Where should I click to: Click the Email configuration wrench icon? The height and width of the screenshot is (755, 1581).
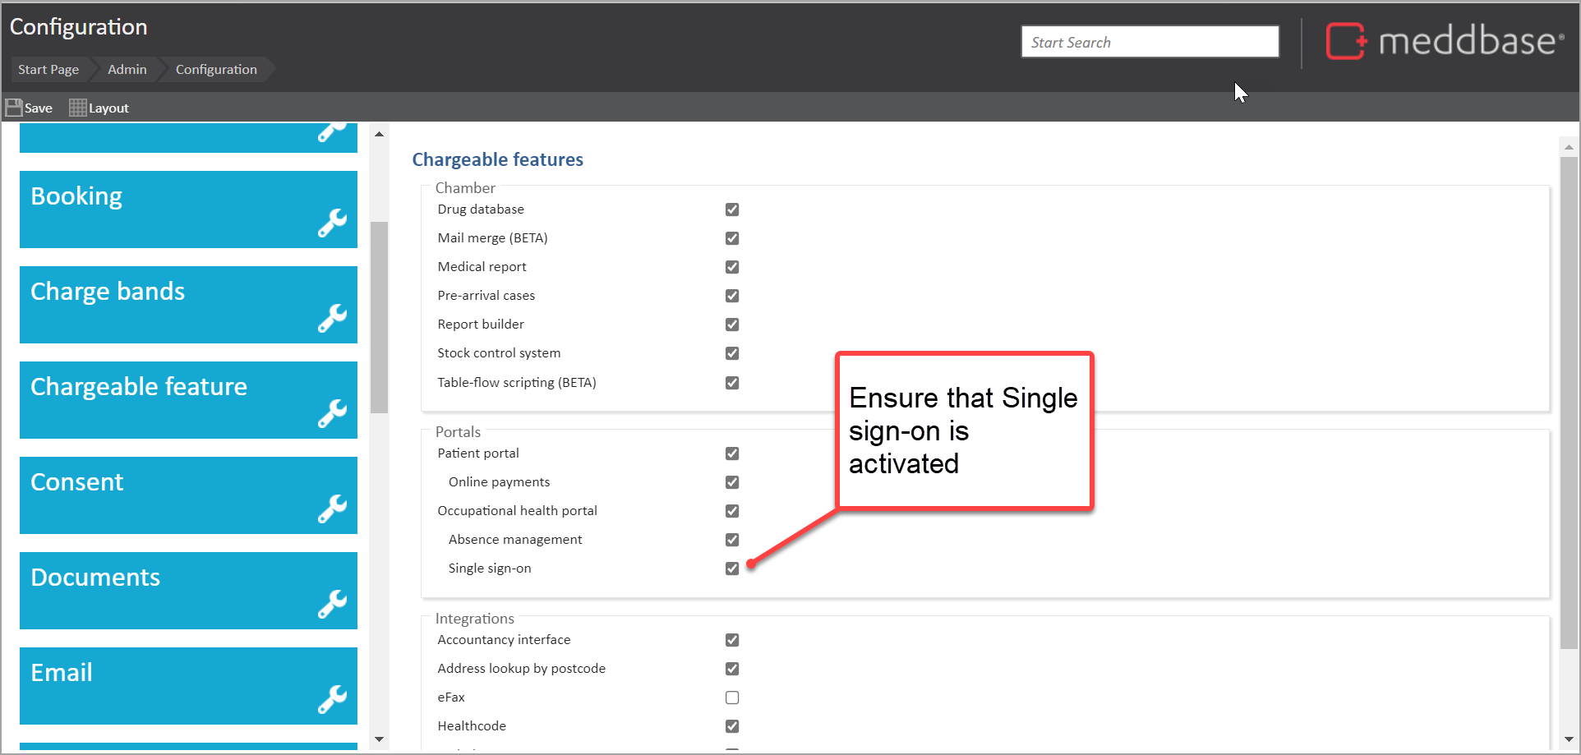pos(333,699)
